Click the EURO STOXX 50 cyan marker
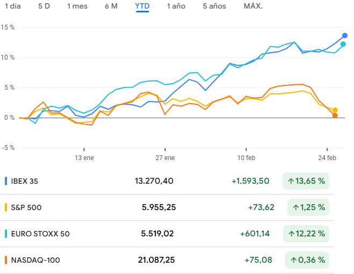Screen dimensions: 354x274 (6, 234)
